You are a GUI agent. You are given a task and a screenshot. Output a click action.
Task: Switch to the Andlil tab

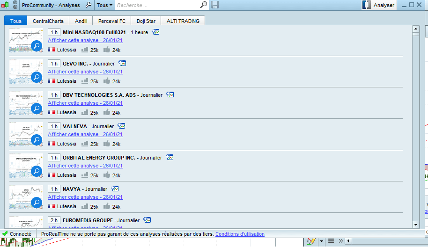(x=81, y=21)
